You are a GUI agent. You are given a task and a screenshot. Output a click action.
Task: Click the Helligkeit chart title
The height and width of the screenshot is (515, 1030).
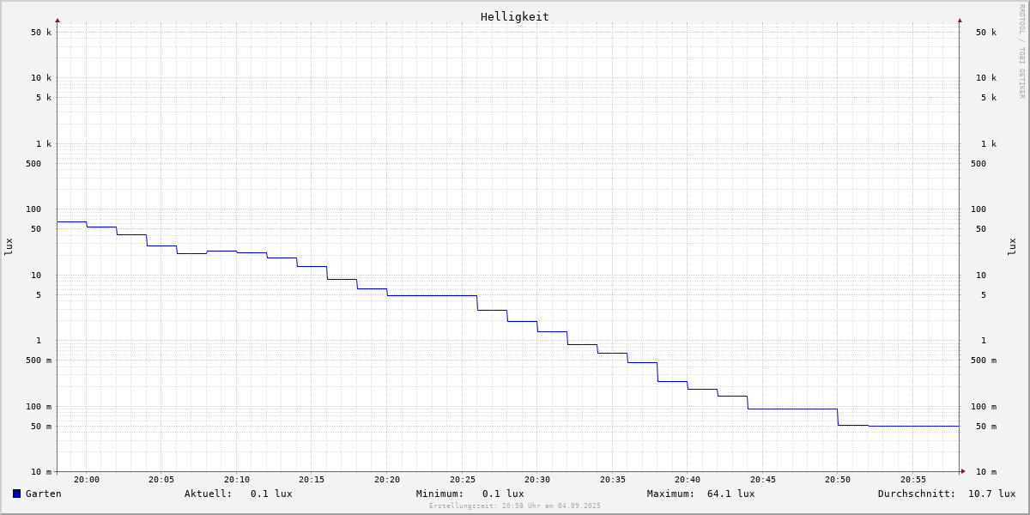[x=514, y=16]
